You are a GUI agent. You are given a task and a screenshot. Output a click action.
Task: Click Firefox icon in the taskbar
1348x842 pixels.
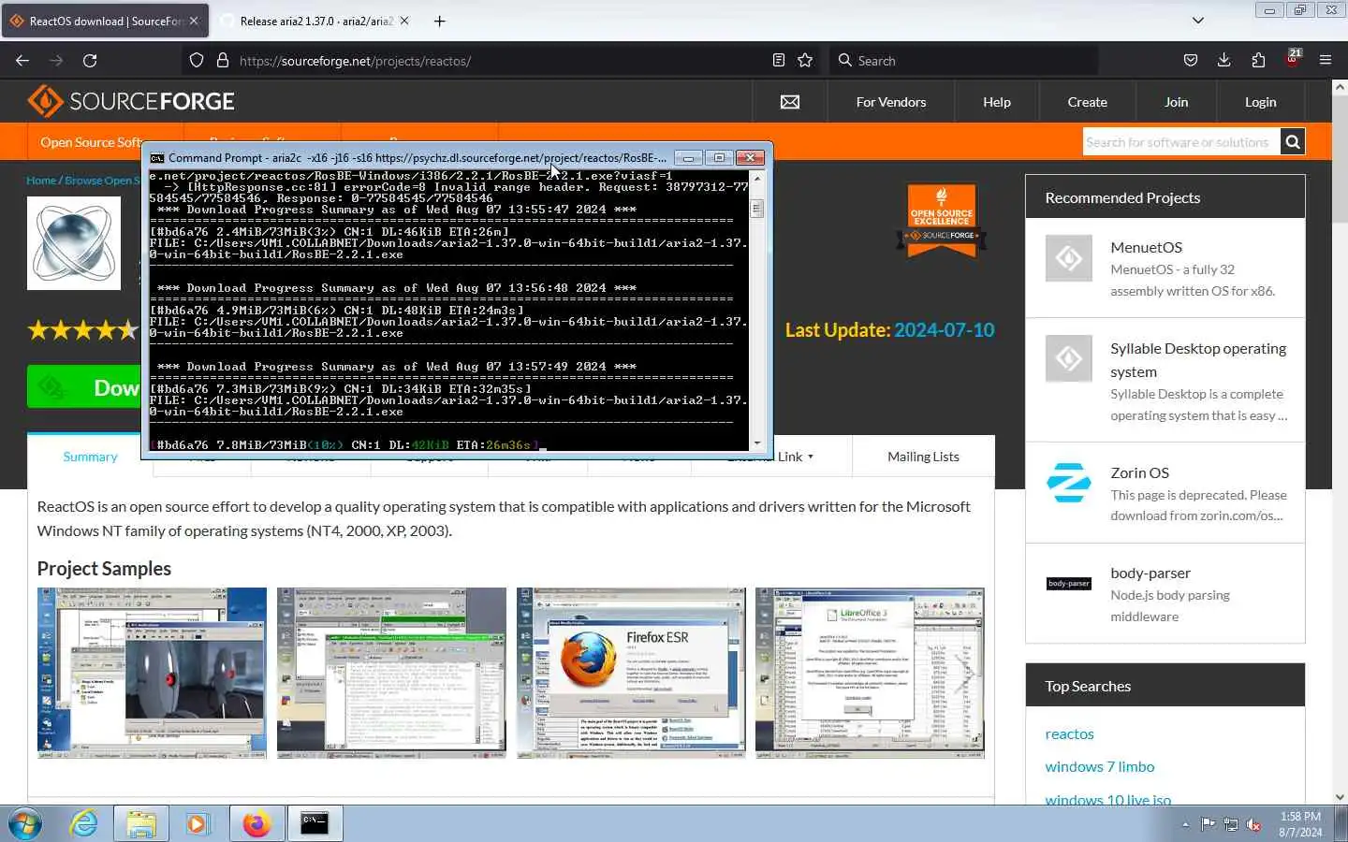(256, 824)
